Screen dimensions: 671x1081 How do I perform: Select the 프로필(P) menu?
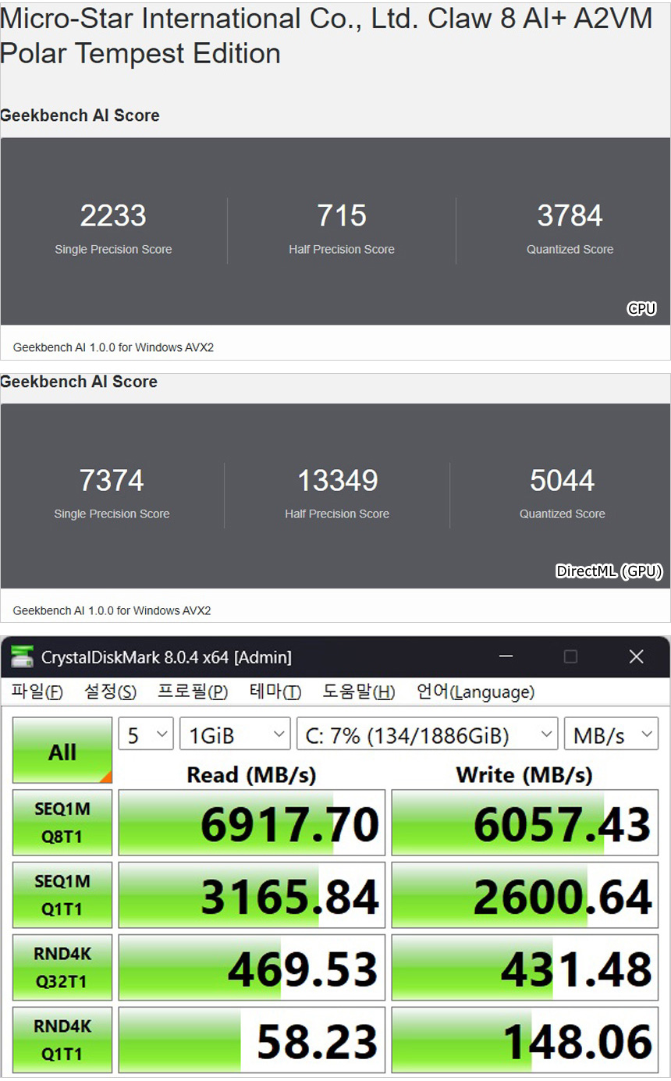coord(193,692)
